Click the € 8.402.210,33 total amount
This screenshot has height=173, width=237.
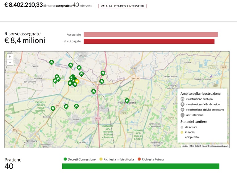(23, 5)
